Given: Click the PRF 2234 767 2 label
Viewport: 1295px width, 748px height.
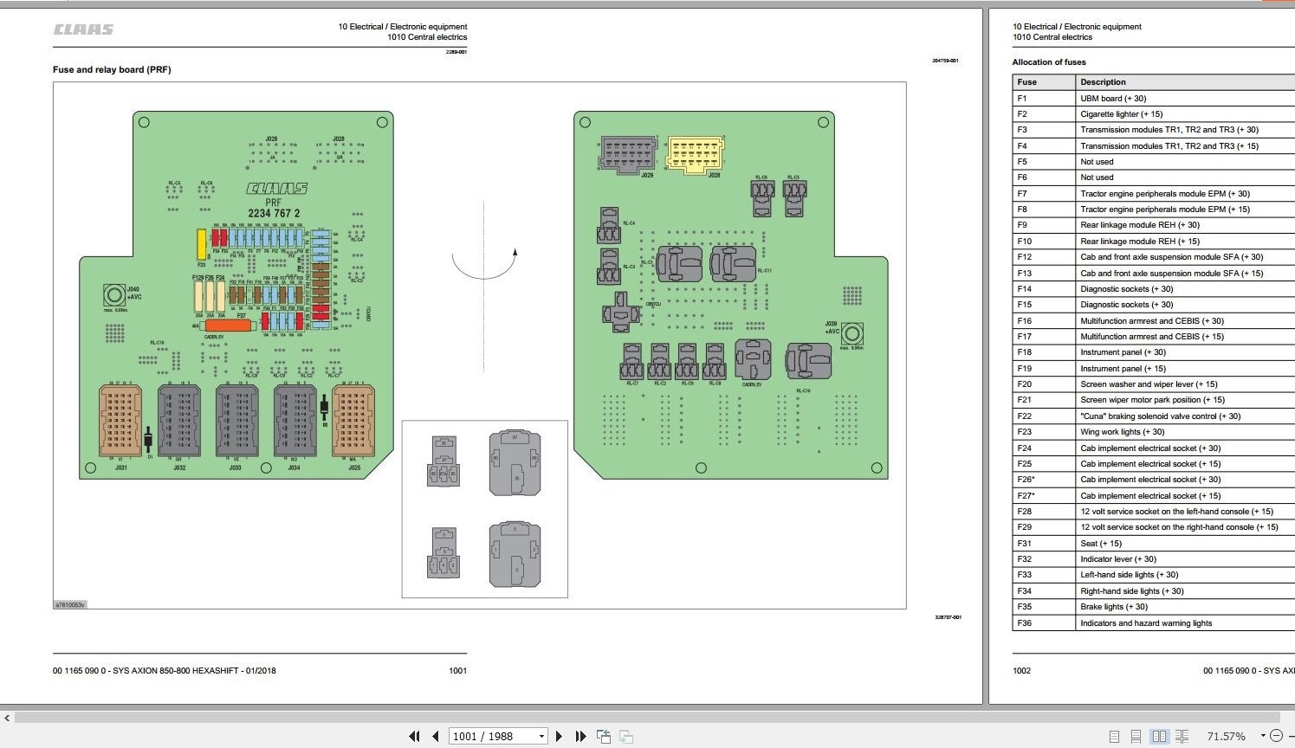Looking at the screenshot, I should pos(274,209).
